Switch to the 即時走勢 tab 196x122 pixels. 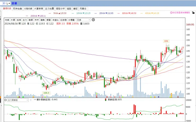click(x=17, y=9)
